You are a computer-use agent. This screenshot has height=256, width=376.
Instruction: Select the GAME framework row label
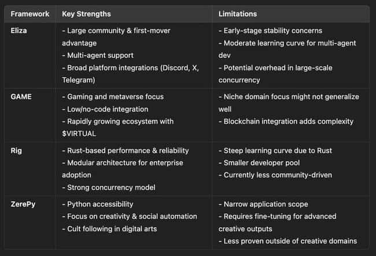[x=21, y=97]
